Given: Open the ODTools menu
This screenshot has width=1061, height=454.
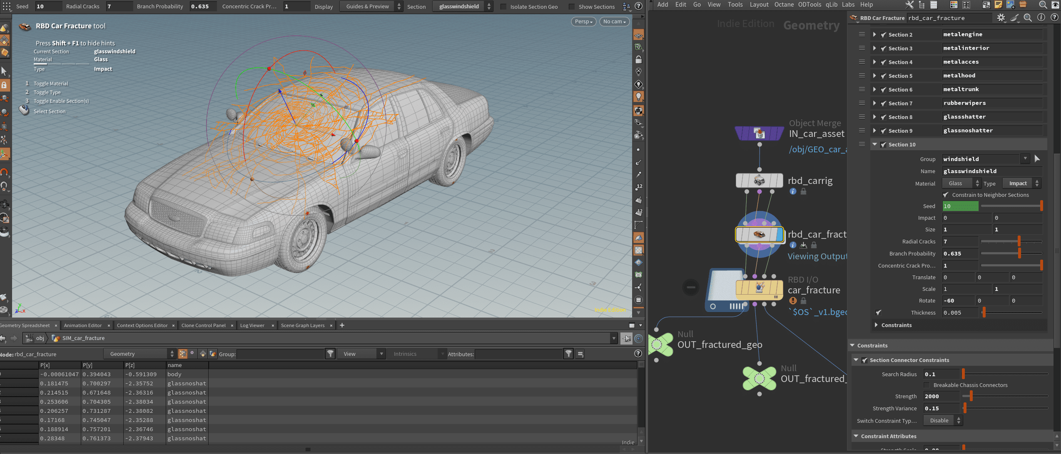Looking at the screenshot, I should coord(809,5).
